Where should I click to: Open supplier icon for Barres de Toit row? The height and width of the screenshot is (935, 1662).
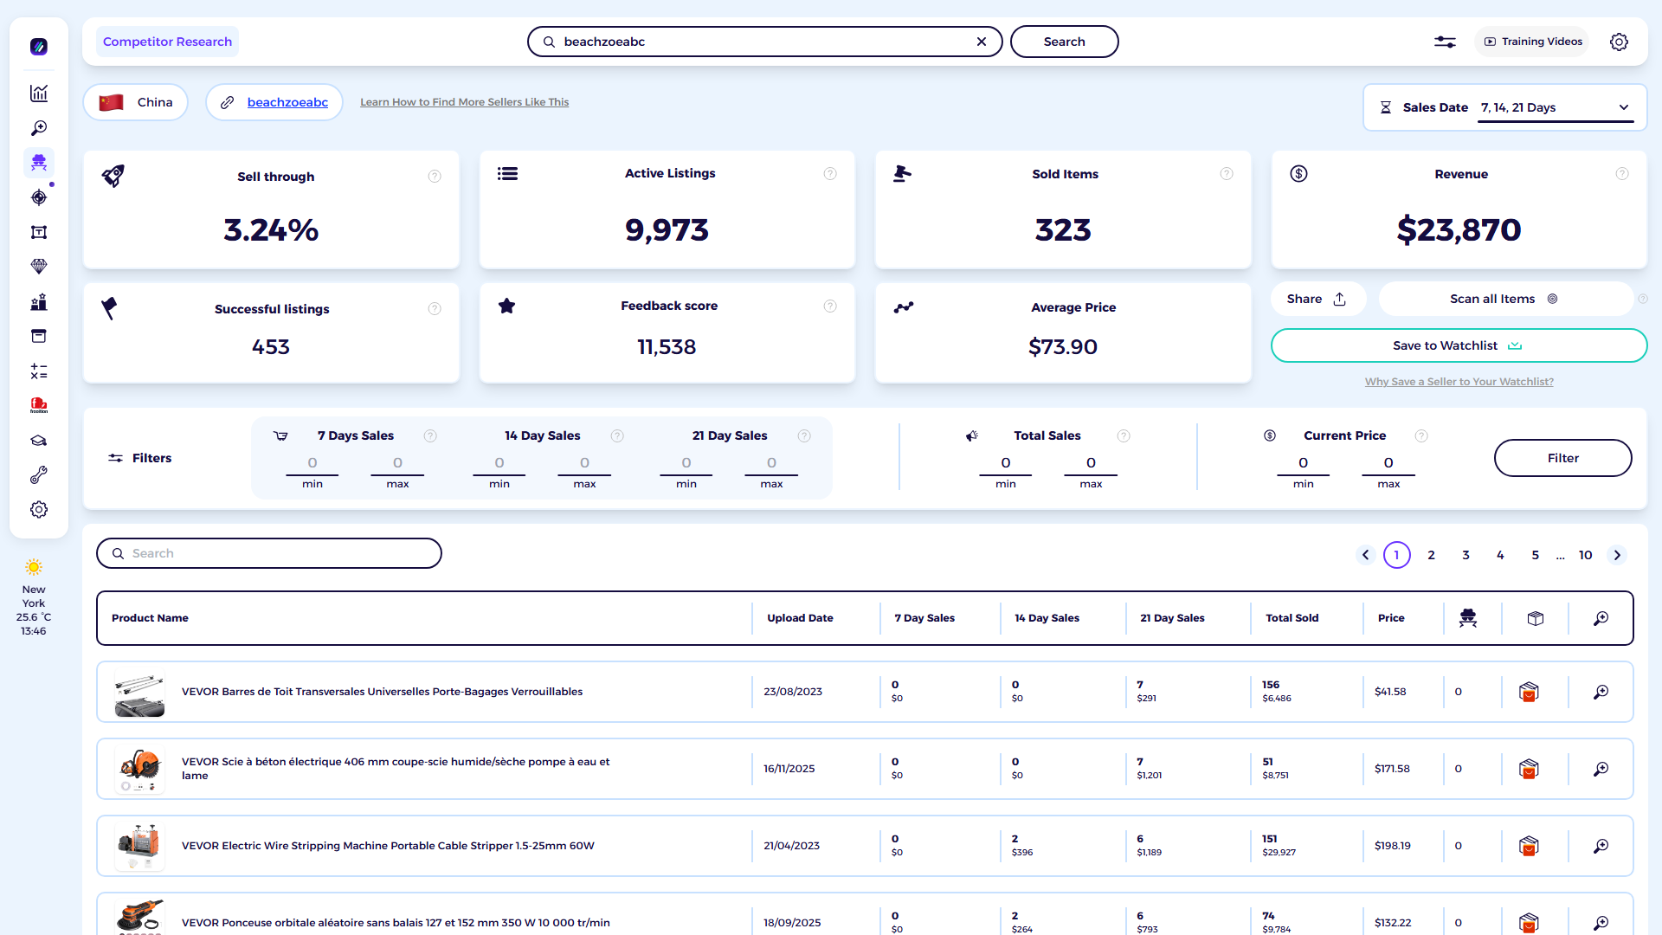[1529, 692]
